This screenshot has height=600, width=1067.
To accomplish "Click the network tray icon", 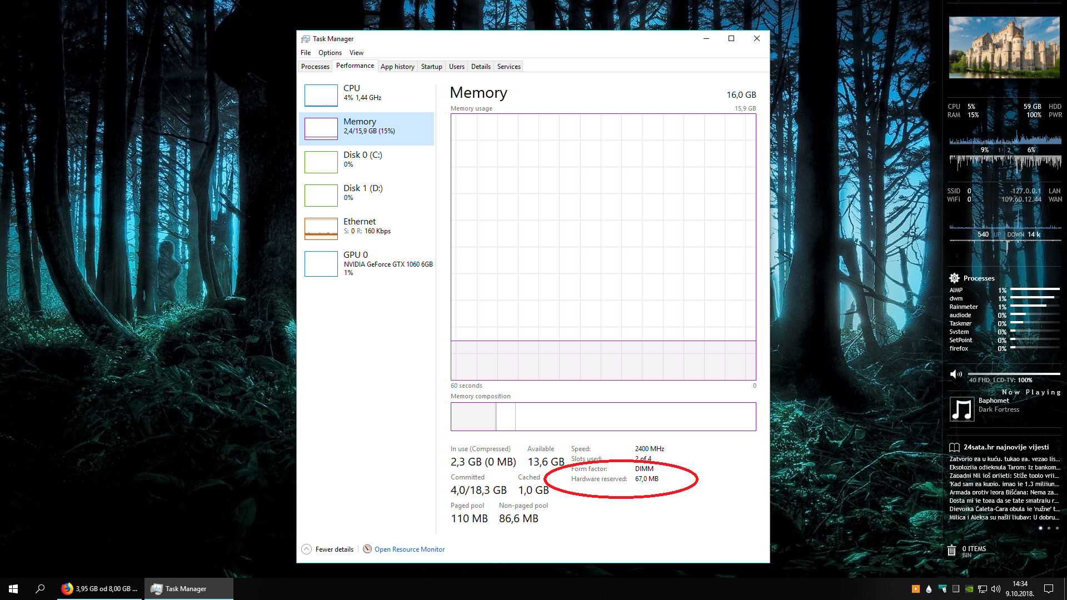I will [x=983, y=589].
